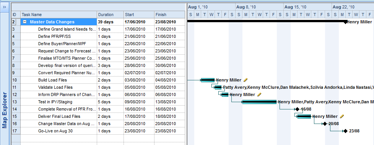
Task: Click the Duration column header
Action: 110,15
